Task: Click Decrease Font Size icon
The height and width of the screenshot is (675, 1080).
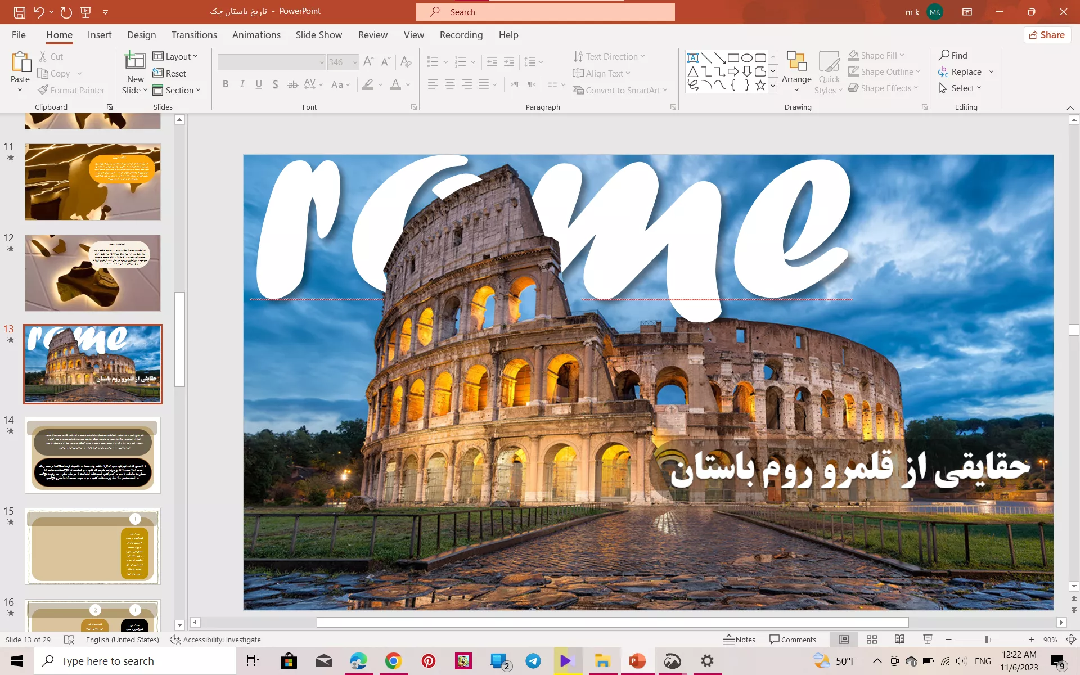Action: [x=386, y=62]
